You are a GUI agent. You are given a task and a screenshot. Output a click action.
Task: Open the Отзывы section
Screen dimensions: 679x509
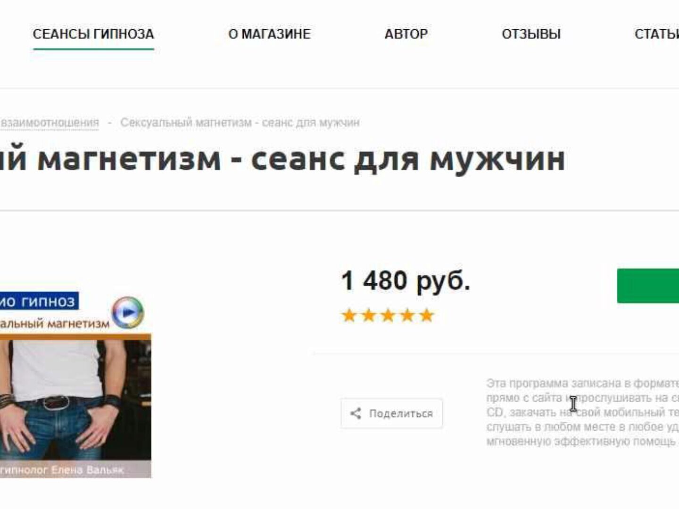tap(531, 34)
